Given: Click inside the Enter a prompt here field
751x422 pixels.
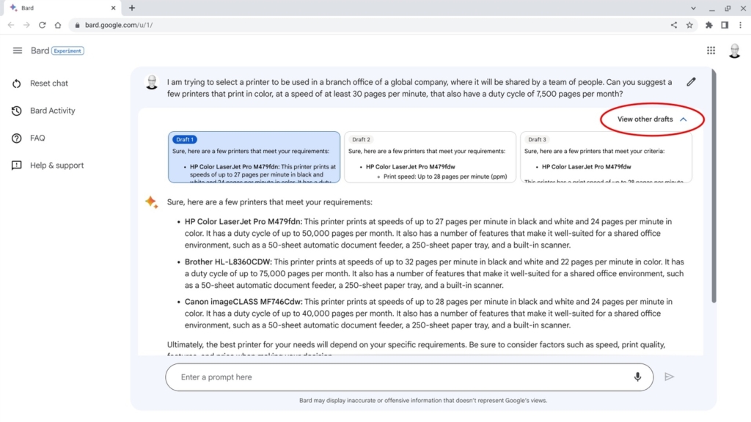Looking at the screenshot, I should point(367,377).
